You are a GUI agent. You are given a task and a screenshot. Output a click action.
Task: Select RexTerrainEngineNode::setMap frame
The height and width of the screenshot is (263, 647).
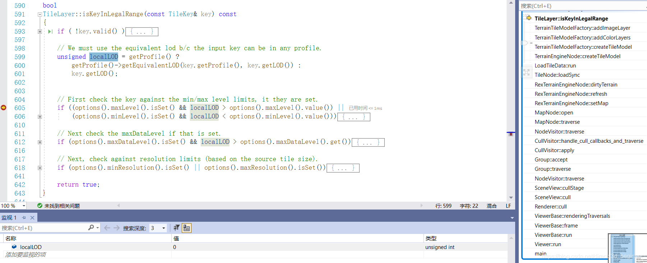tap(572, 103)
